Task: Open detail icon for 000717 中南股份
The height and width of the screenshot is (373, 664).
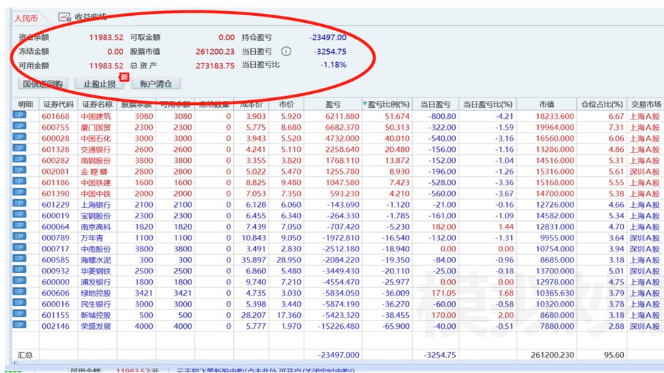Action: (19, 247)
